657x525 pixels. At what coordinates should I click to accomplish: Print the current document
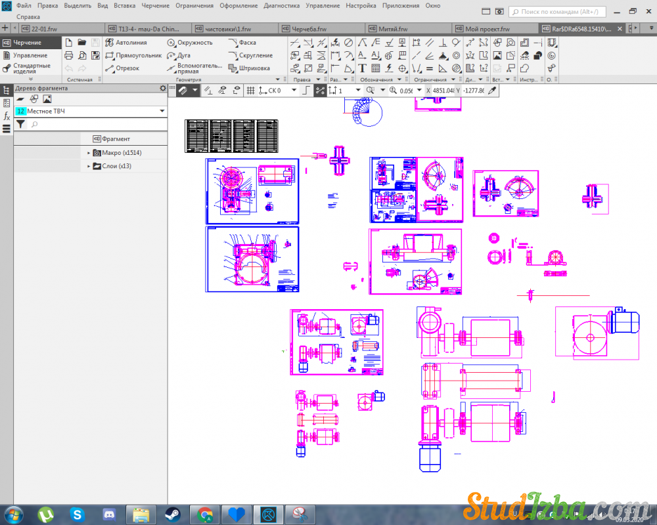pyautogui.click(x=69, y=55)
